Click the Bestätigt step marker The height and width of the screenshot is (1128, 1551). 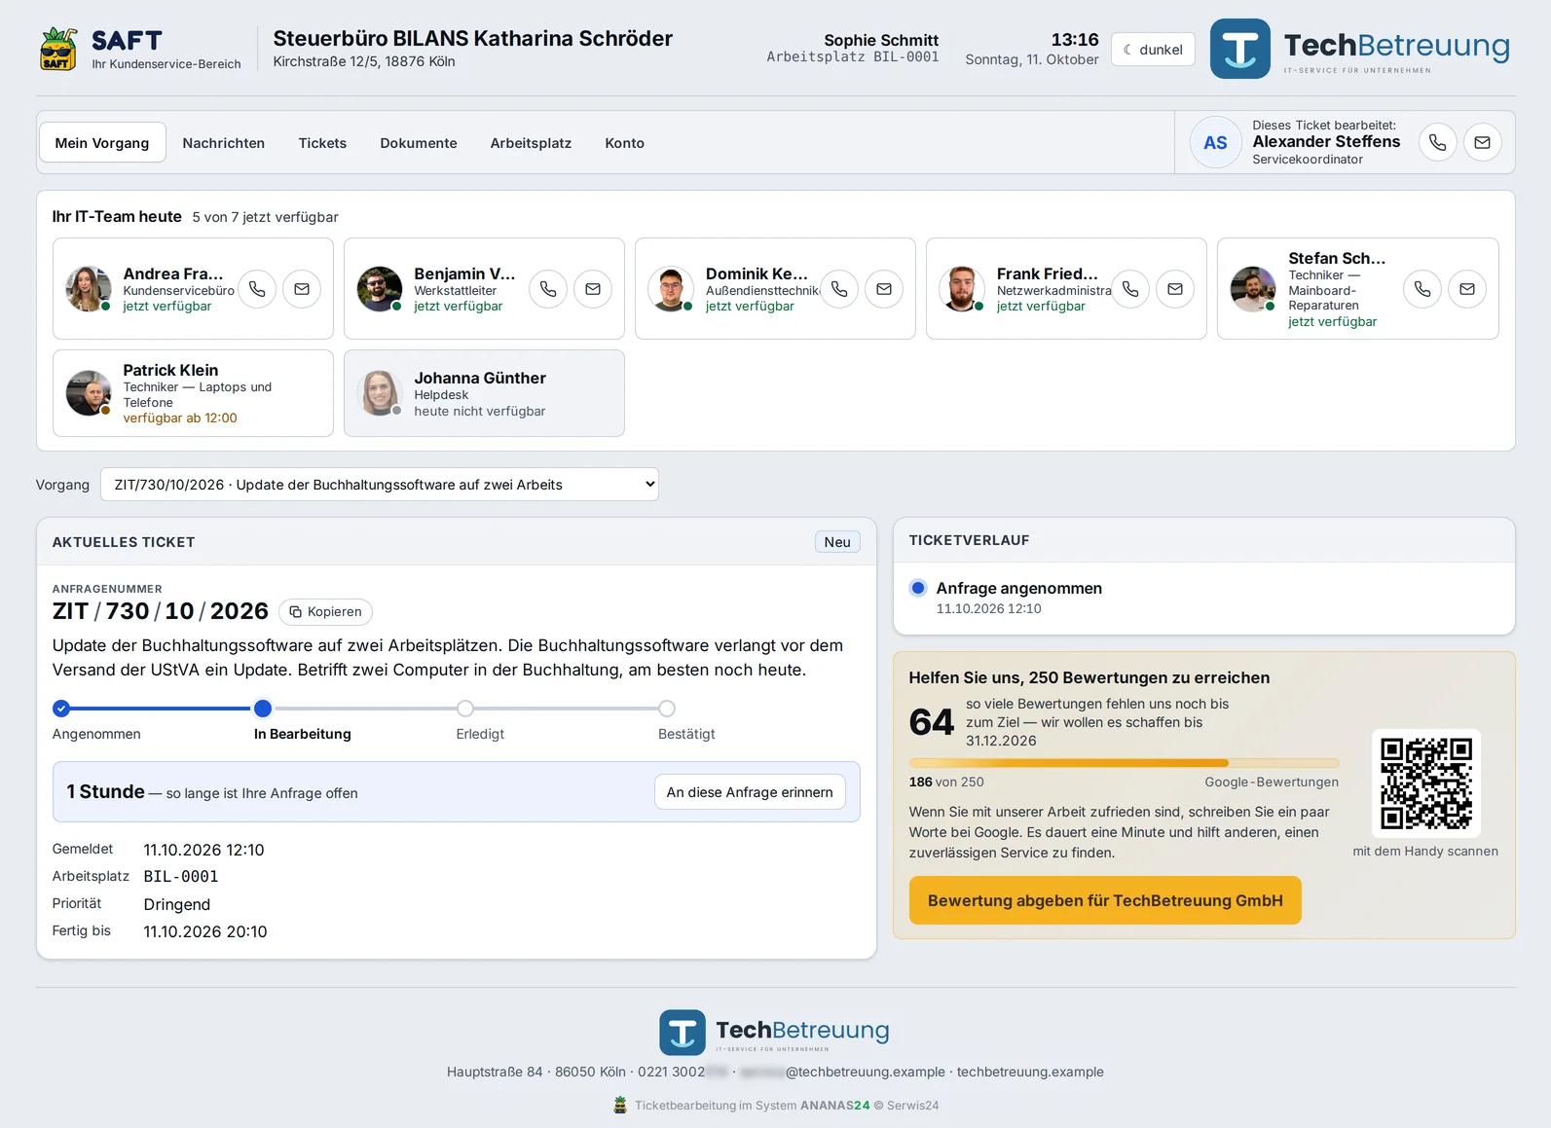(667, 709)
